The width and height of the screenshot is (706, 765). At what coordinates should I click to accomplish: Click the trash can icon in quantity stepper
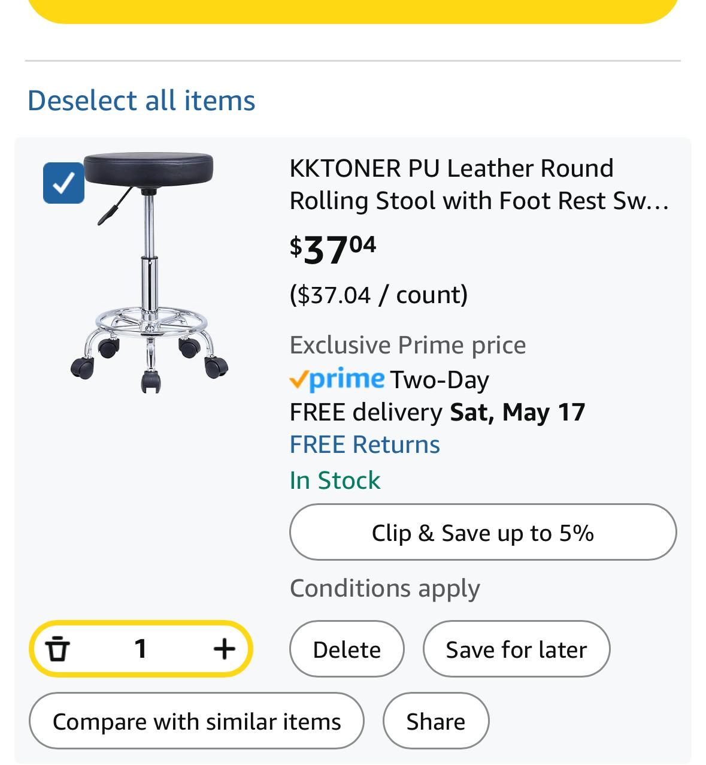[57, 649]
